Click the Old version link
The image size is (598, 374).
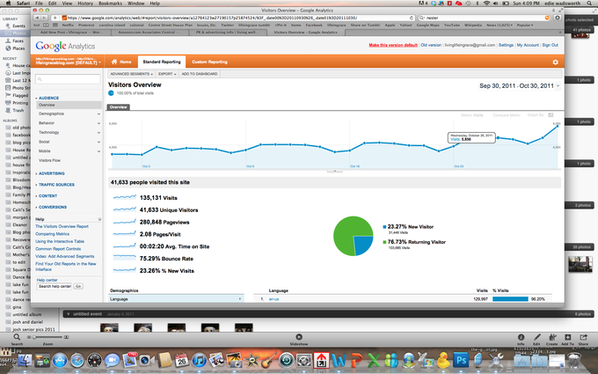431,45
